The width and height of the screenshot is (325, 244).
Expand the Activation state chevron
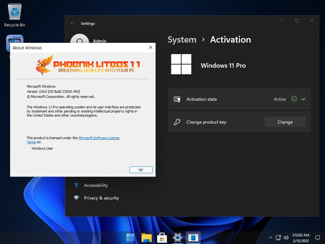[303, 99]
